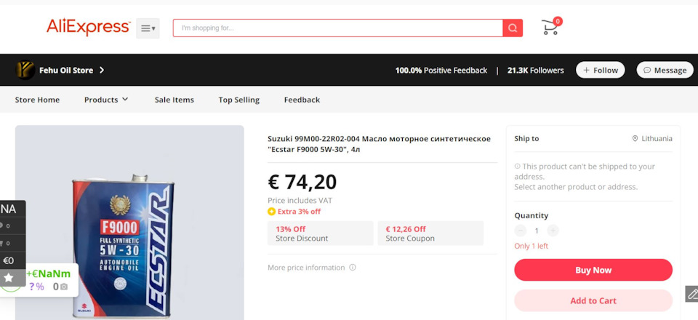Viewport: 698px width, 320px height.
Task: Open More price information link
Action: point(306,268)
